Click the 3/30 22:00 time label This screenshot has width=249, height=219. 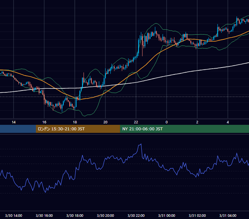coord(136,215)
